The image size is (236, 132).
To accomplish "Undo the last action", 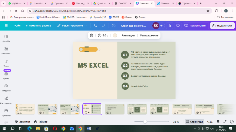I will coord(95,26).
